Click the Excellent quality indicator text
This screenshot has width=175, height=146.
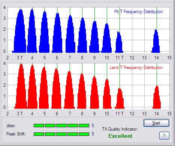click(x=120, y=136)
